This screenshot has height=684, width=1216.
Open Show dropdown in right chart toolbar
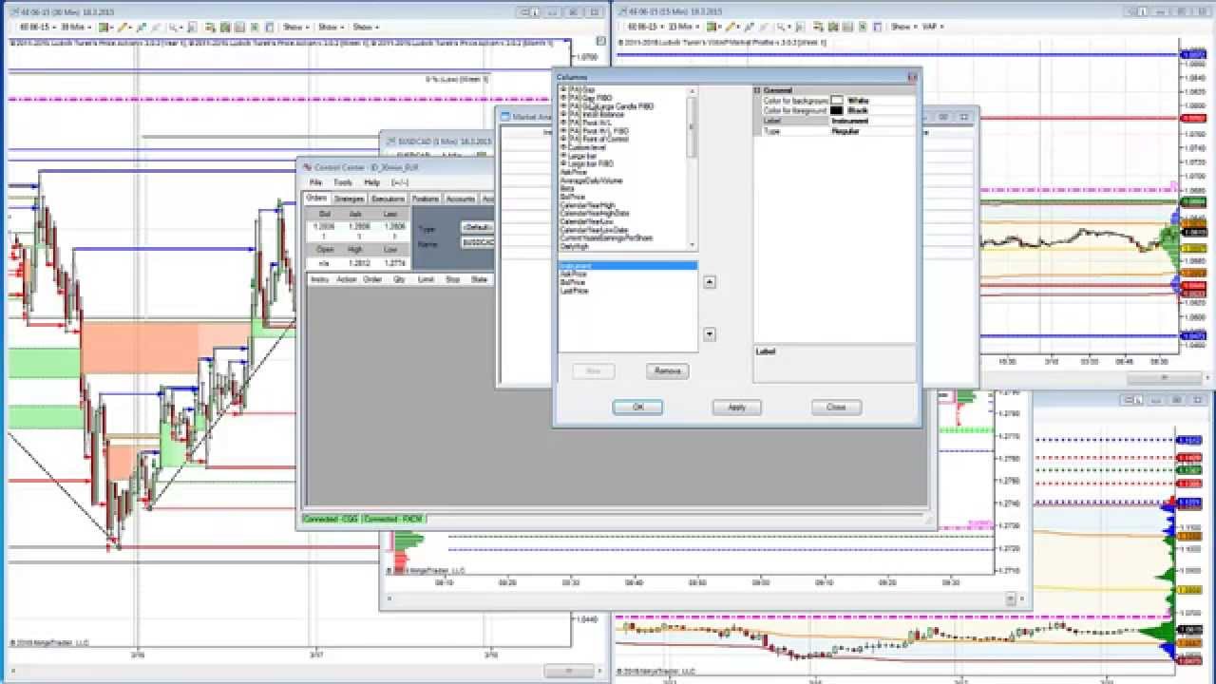[x=903, y=27]
